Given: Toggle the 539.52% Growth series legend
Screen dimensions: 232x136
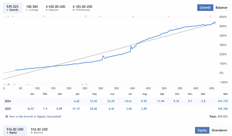Looking at the screenshot, I should 13,8.
